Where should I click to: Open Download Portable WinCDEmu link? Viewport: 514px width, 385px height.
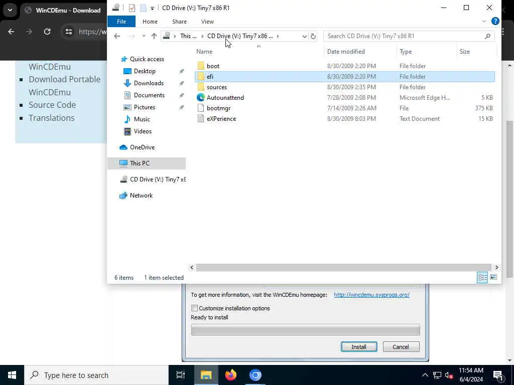pyautogui.click(x=64, y=86)
